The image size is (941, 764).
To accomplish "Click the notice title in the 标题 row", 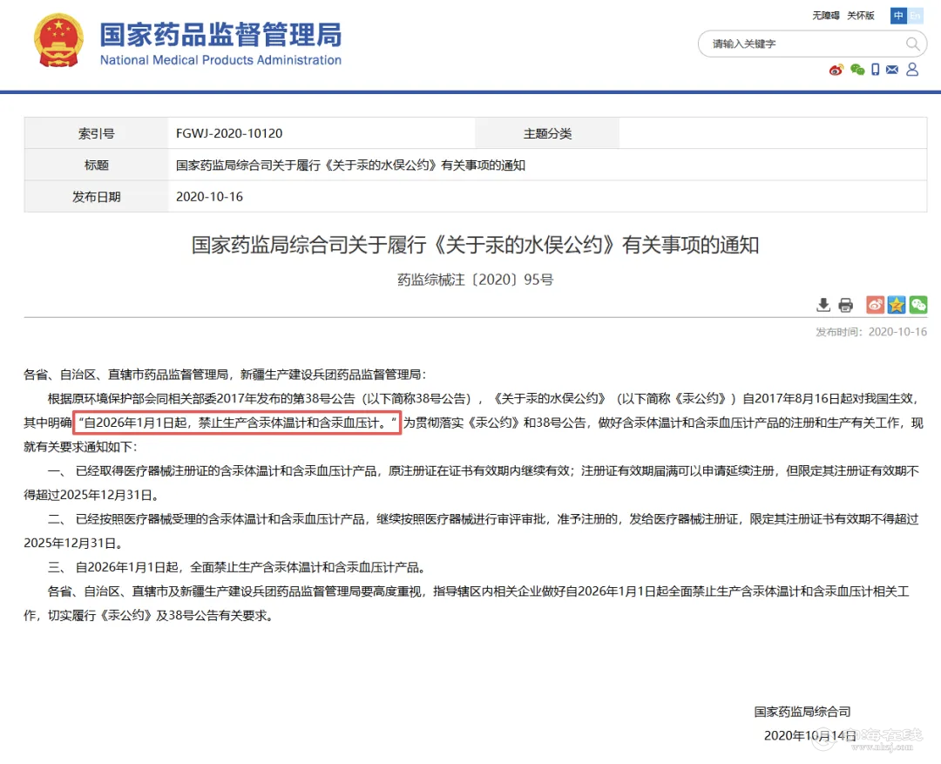I will point(350,165).
